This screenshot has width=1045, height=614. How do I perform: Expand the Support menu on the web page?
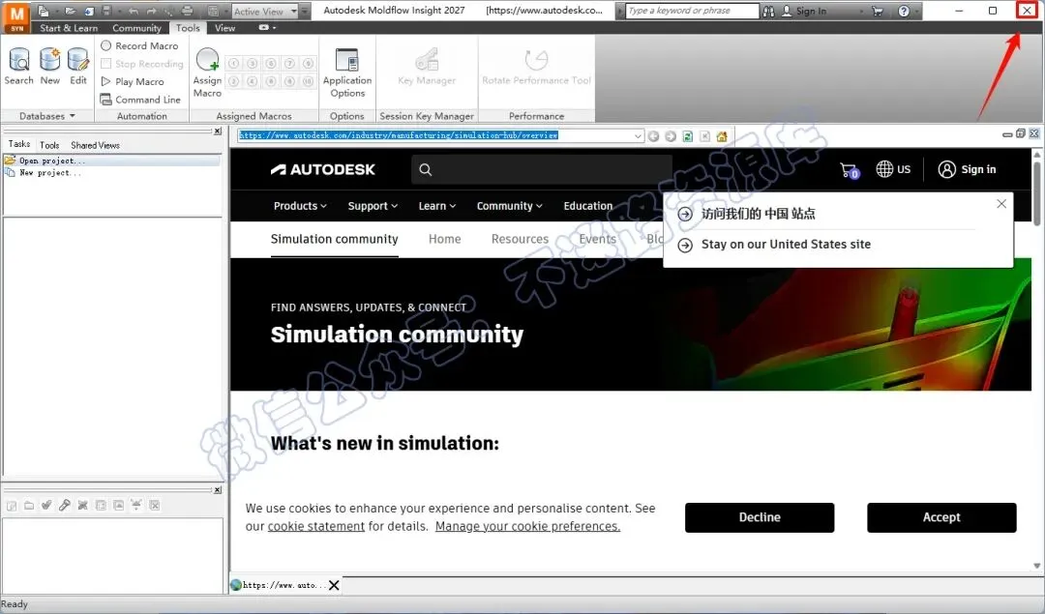[373, 206]
